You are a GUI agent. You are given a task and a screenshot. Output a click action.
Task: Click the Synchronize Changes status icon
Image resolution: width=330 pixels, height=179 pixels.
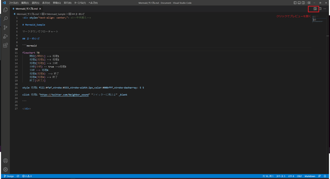(x=18, y=176)
